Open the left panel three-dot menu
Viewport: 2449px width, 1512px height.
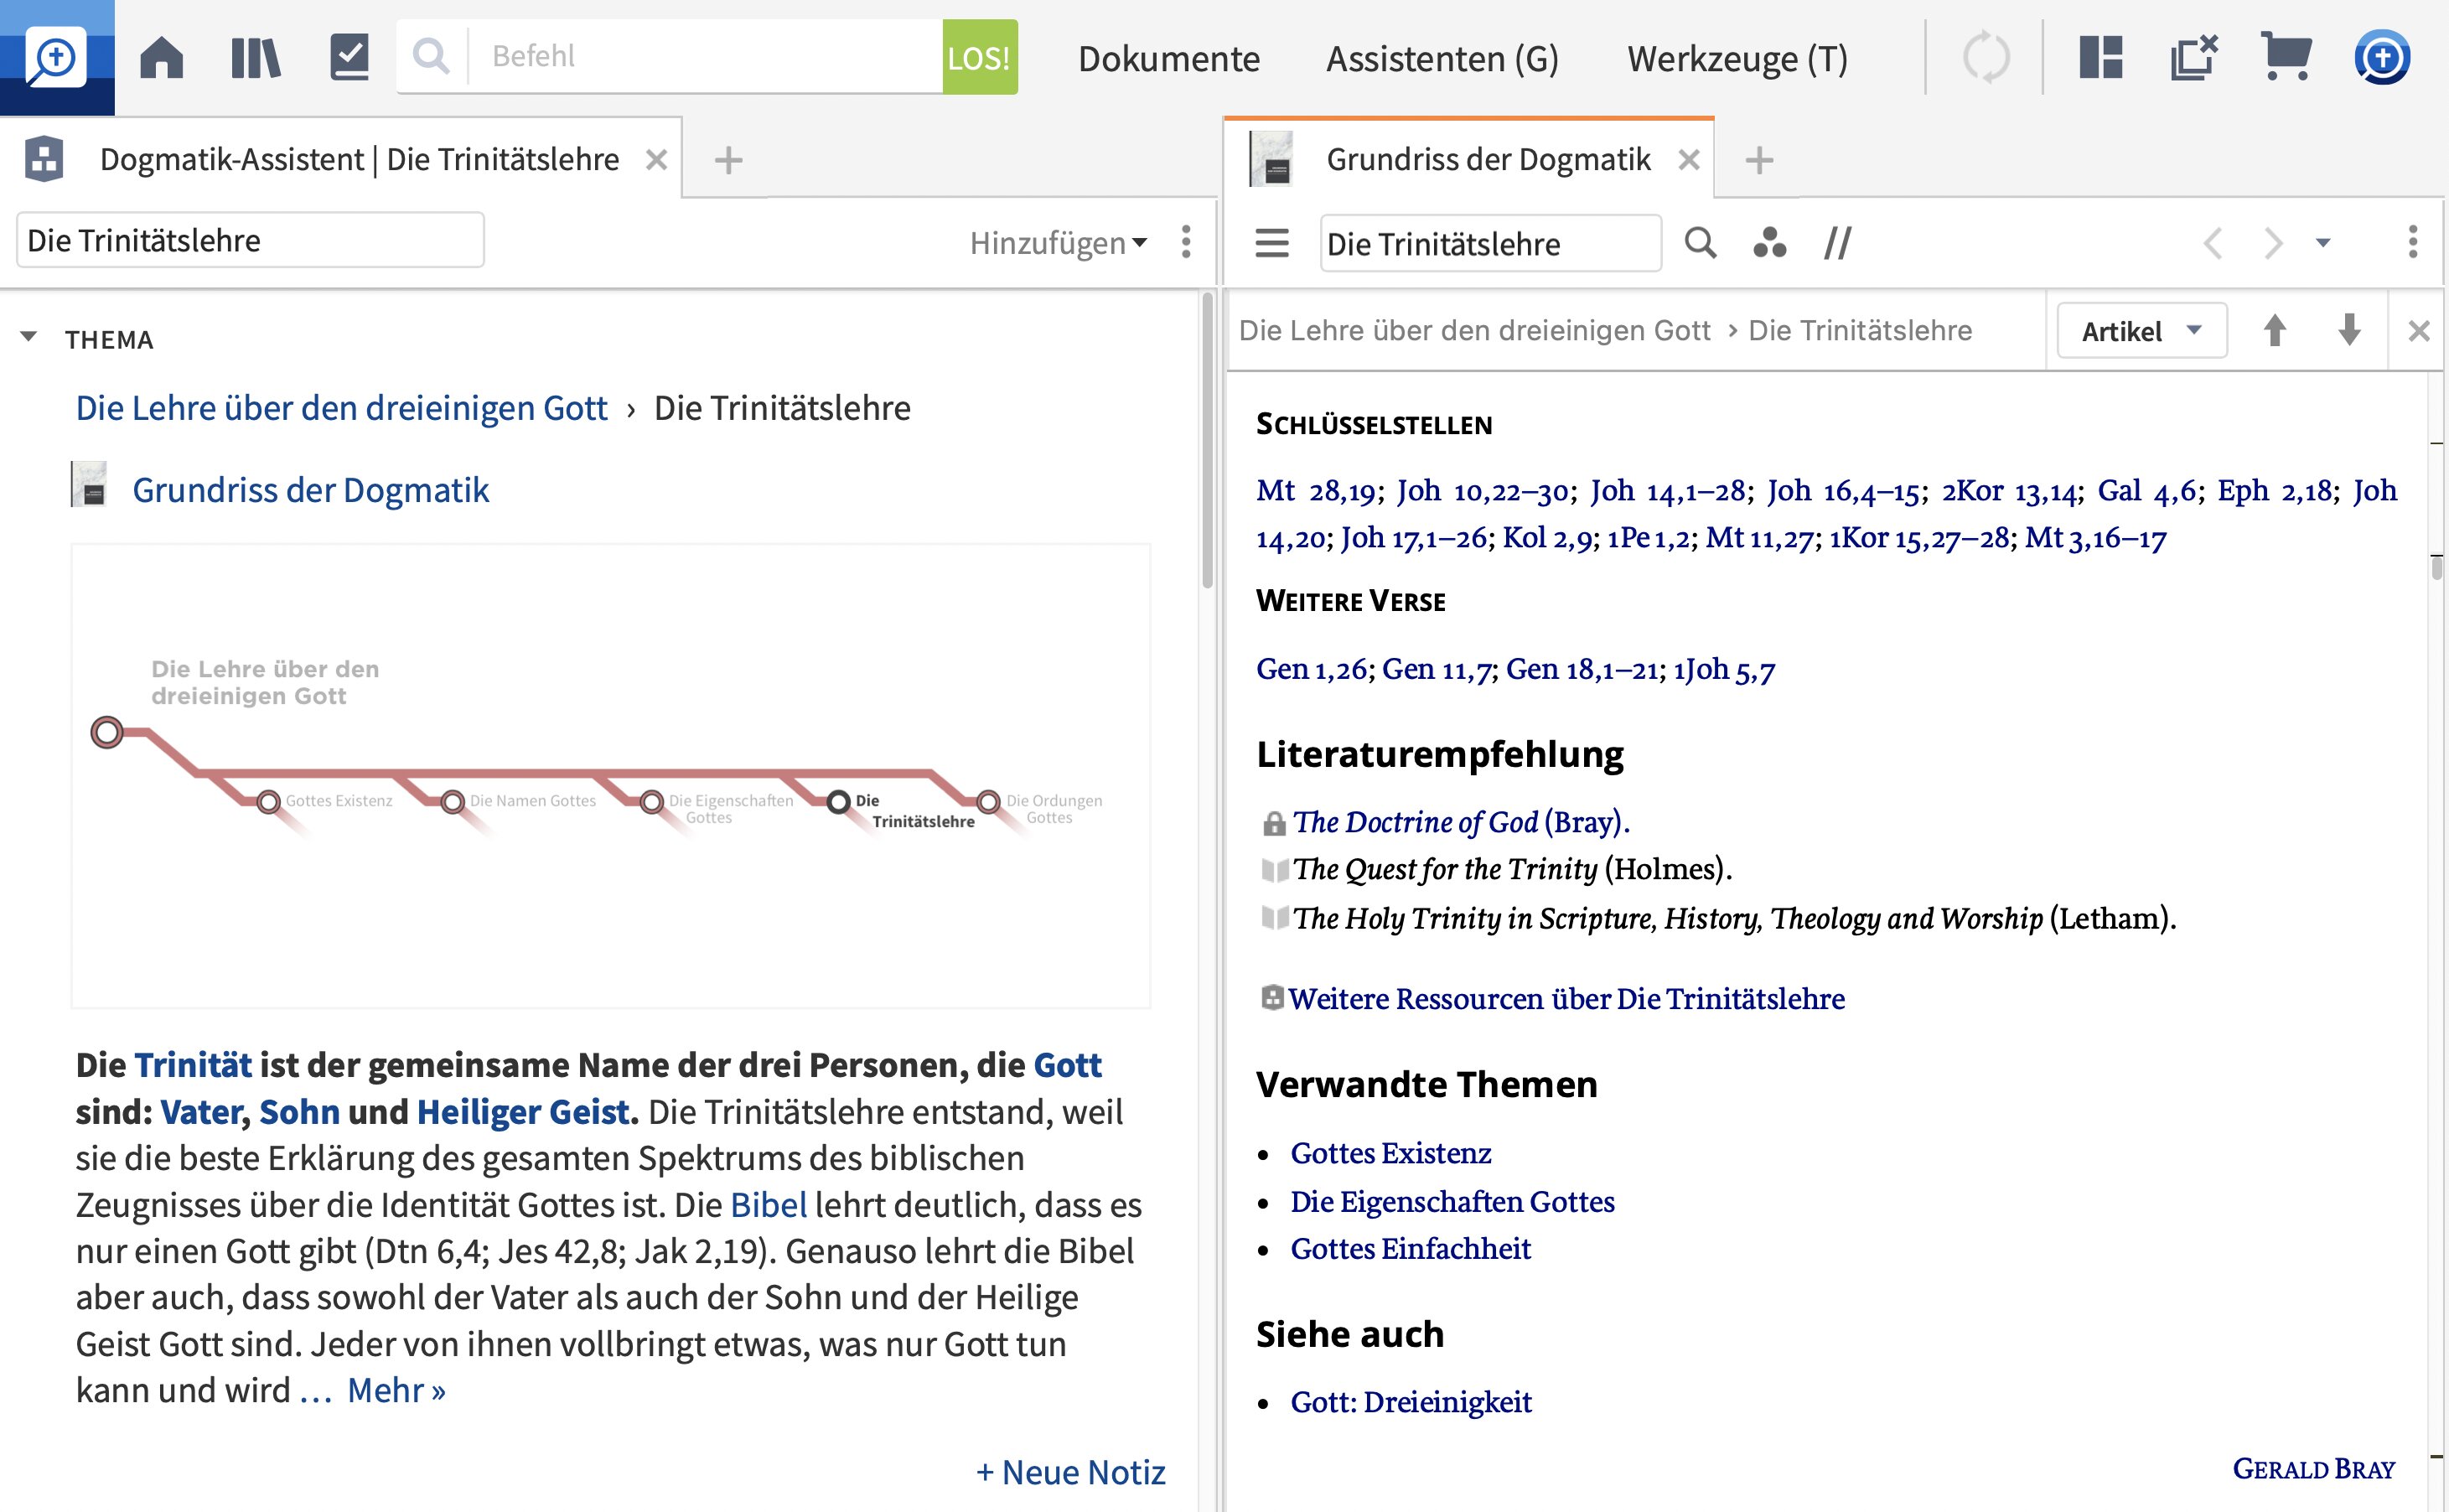point(1186,242)
